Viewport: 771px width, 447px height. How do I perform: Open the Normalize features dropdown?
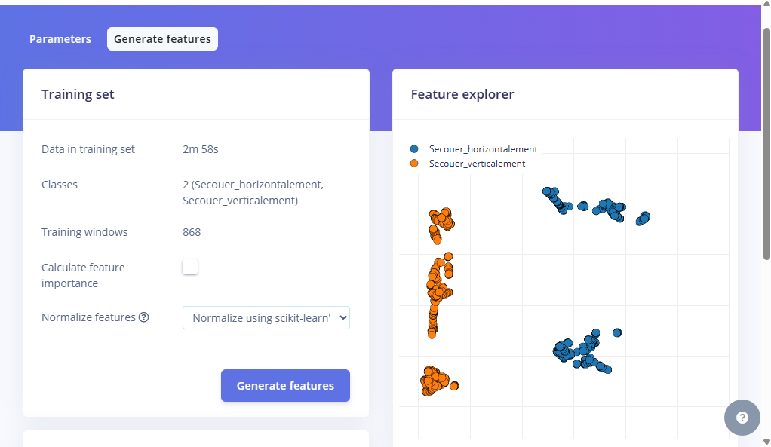click(x=266, y=318)
